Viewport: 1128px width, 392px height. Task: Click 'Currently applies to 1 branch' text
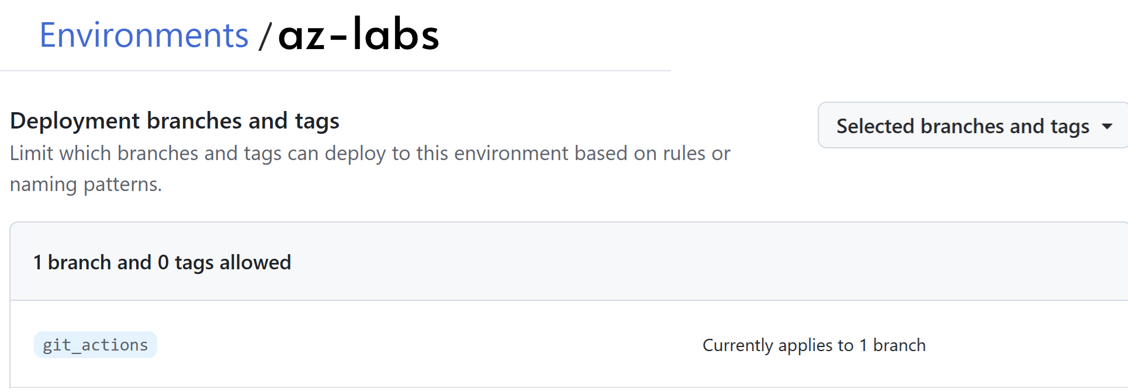[814, 345]
